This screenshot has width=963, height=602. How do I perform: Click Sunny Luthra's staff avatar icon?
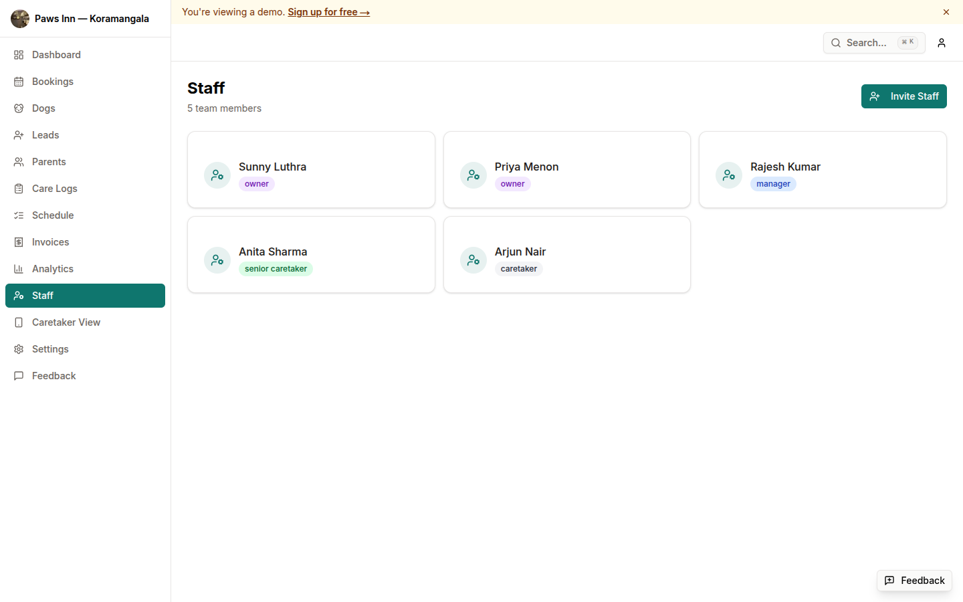pyautogui.click(x=217, y=175)
